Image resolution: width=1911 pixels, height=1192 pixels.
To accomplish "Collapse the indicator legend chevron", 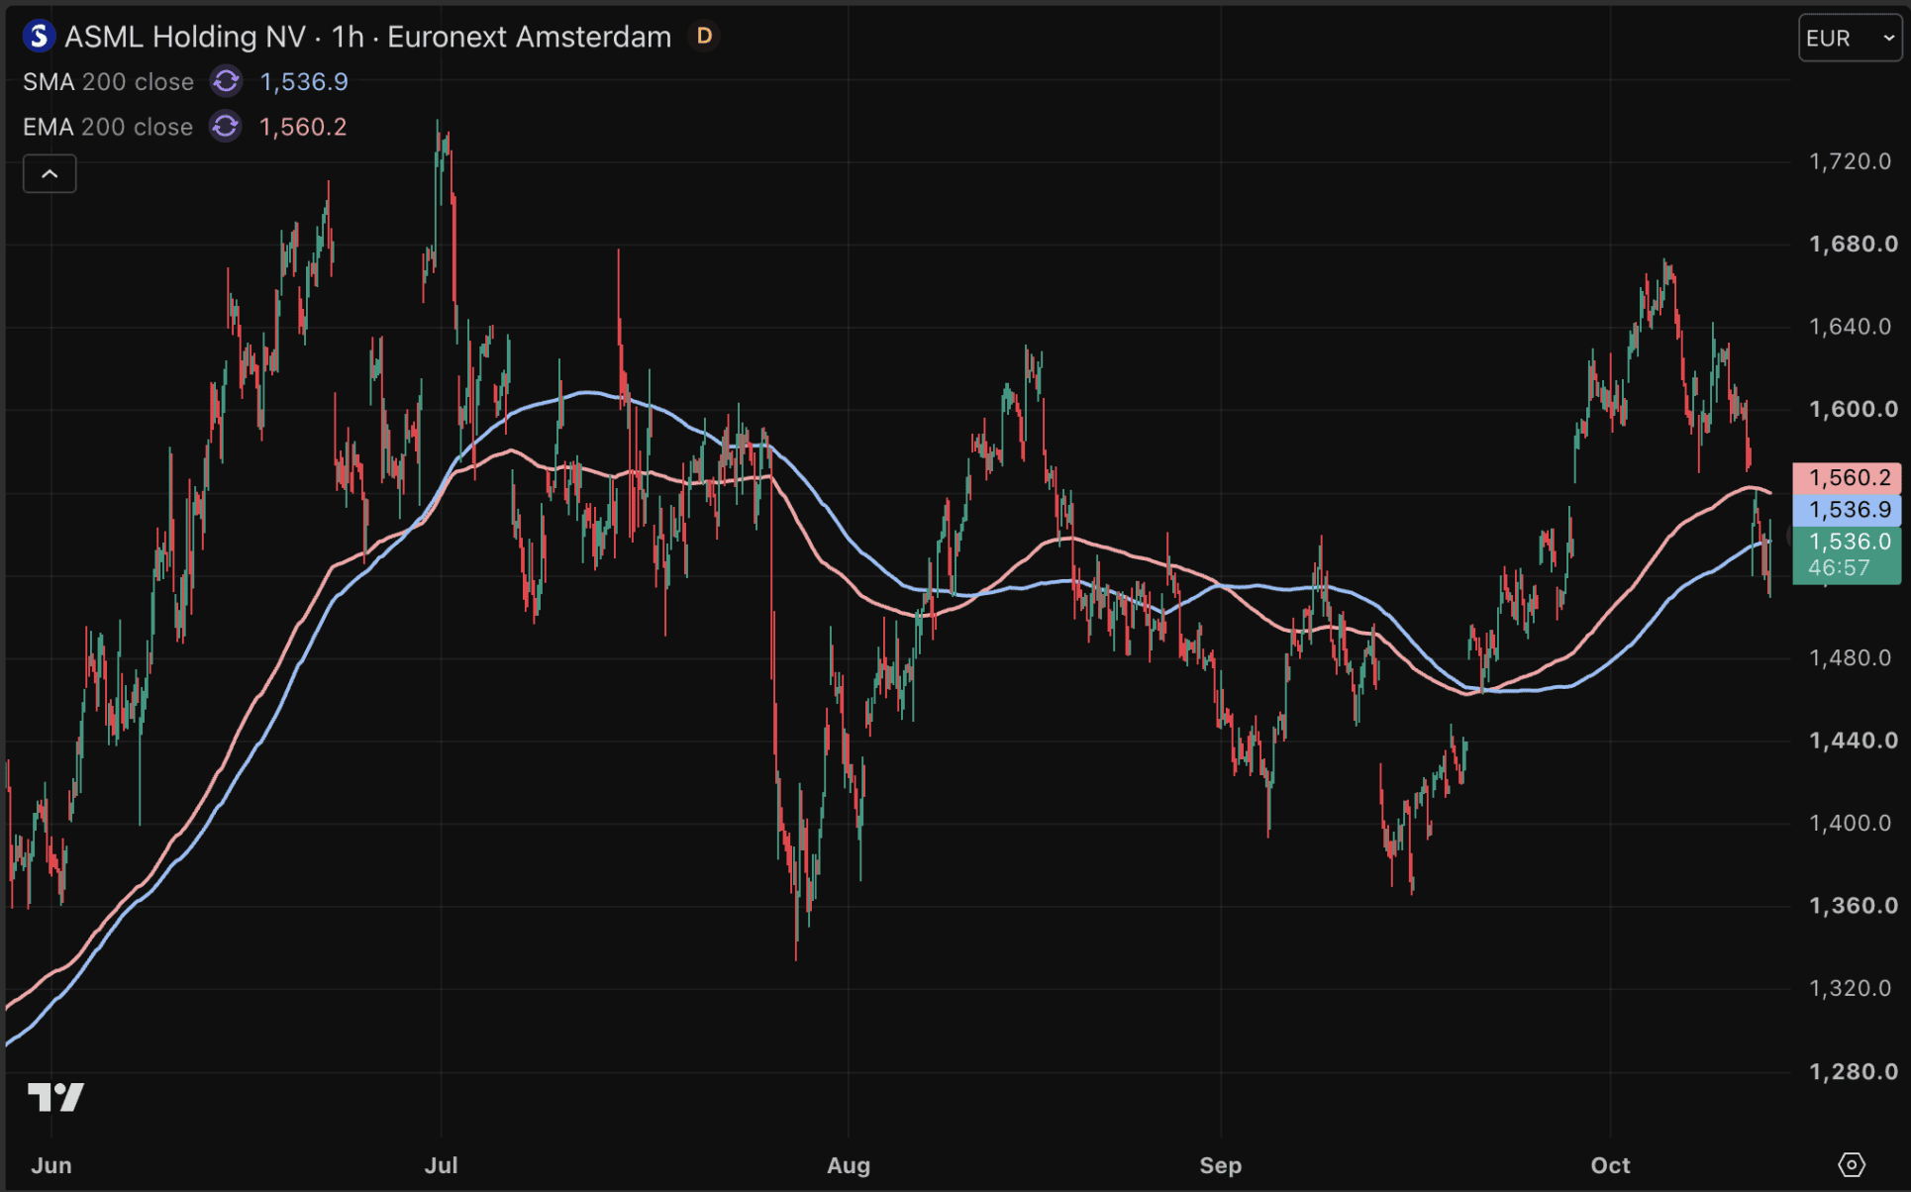I will coord(50,174).
